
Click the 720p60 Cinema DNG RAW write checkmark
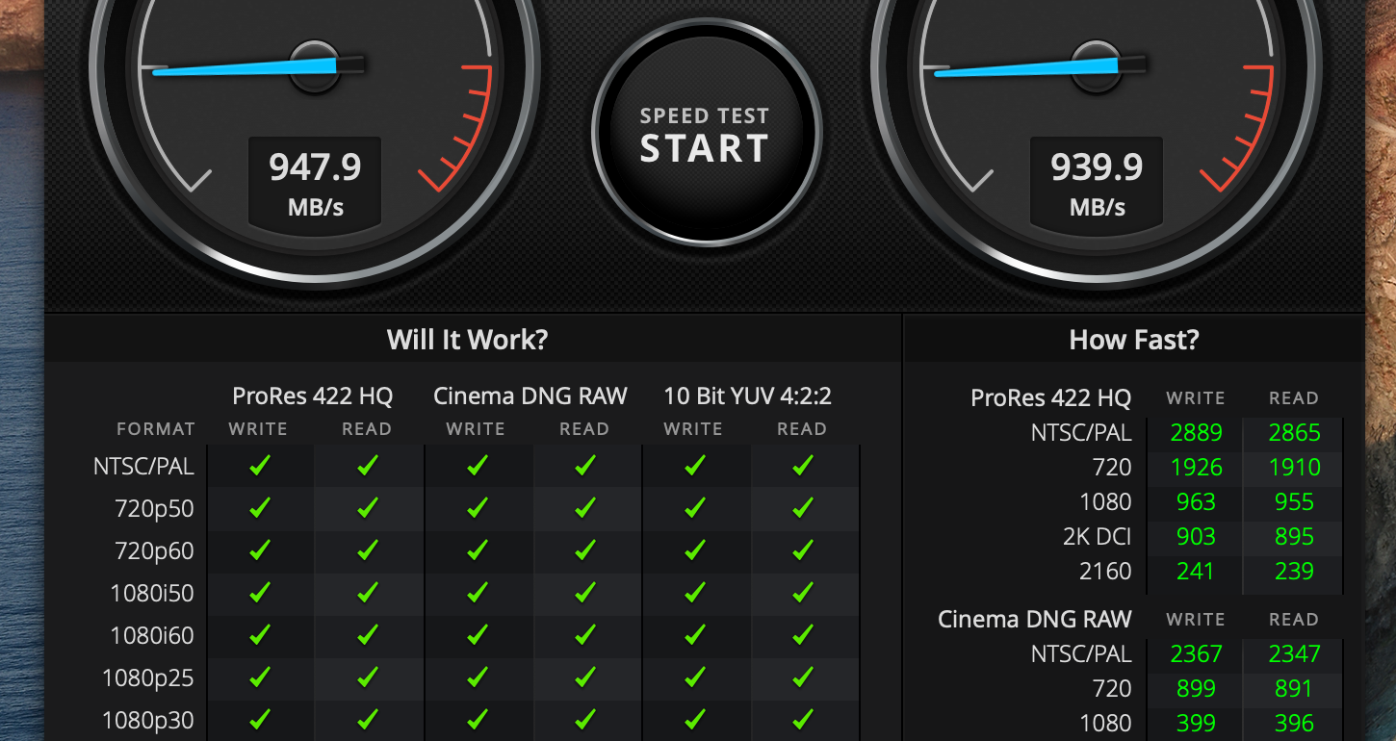point(477,551)
